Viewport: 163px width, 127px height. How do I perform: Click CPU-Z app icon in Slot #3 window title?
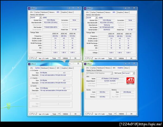point(29,8)
